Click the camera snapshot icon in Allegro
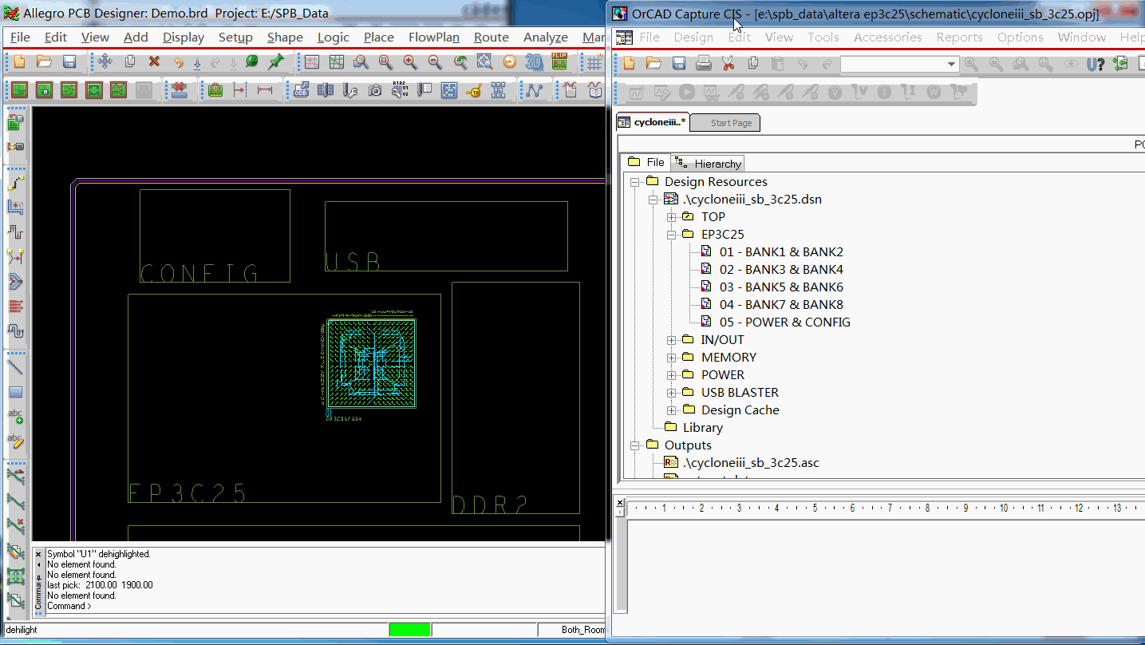1145x645 pixels. pos(375,90)
